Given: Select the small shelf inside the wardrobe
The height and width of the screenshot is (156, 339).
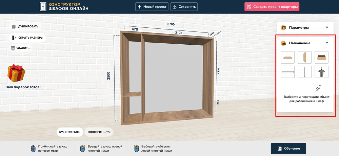Looking at the screenshot, I should click(132, 95).
